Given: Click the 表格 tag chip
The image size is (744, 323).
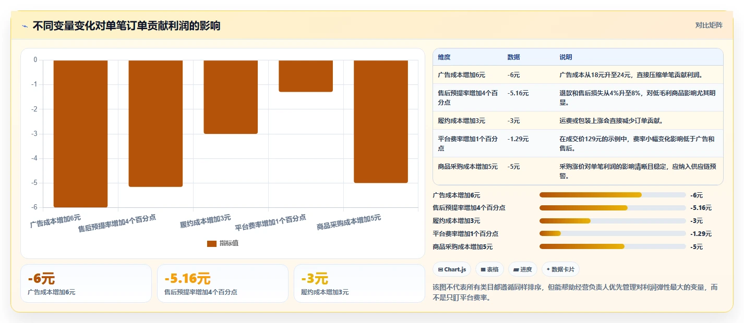Looking at the screenshot, I should (x=489, y=269).
